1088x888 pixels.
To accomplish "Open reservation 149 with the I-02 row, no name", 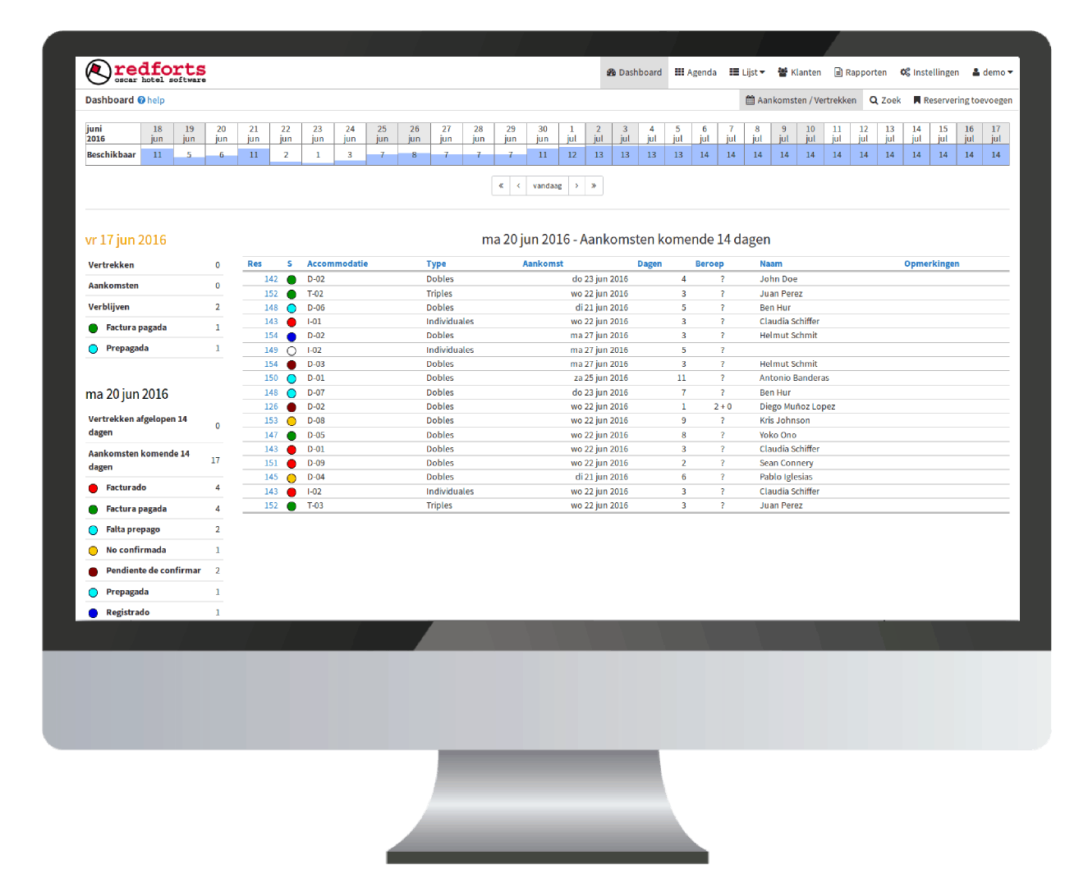I will [271, 350].
